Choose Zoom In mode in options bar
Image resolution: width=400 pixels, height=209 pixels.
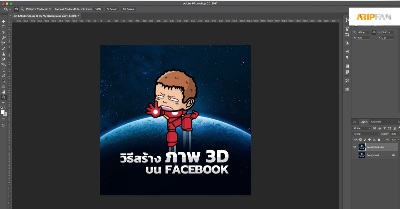click(17, 9)
